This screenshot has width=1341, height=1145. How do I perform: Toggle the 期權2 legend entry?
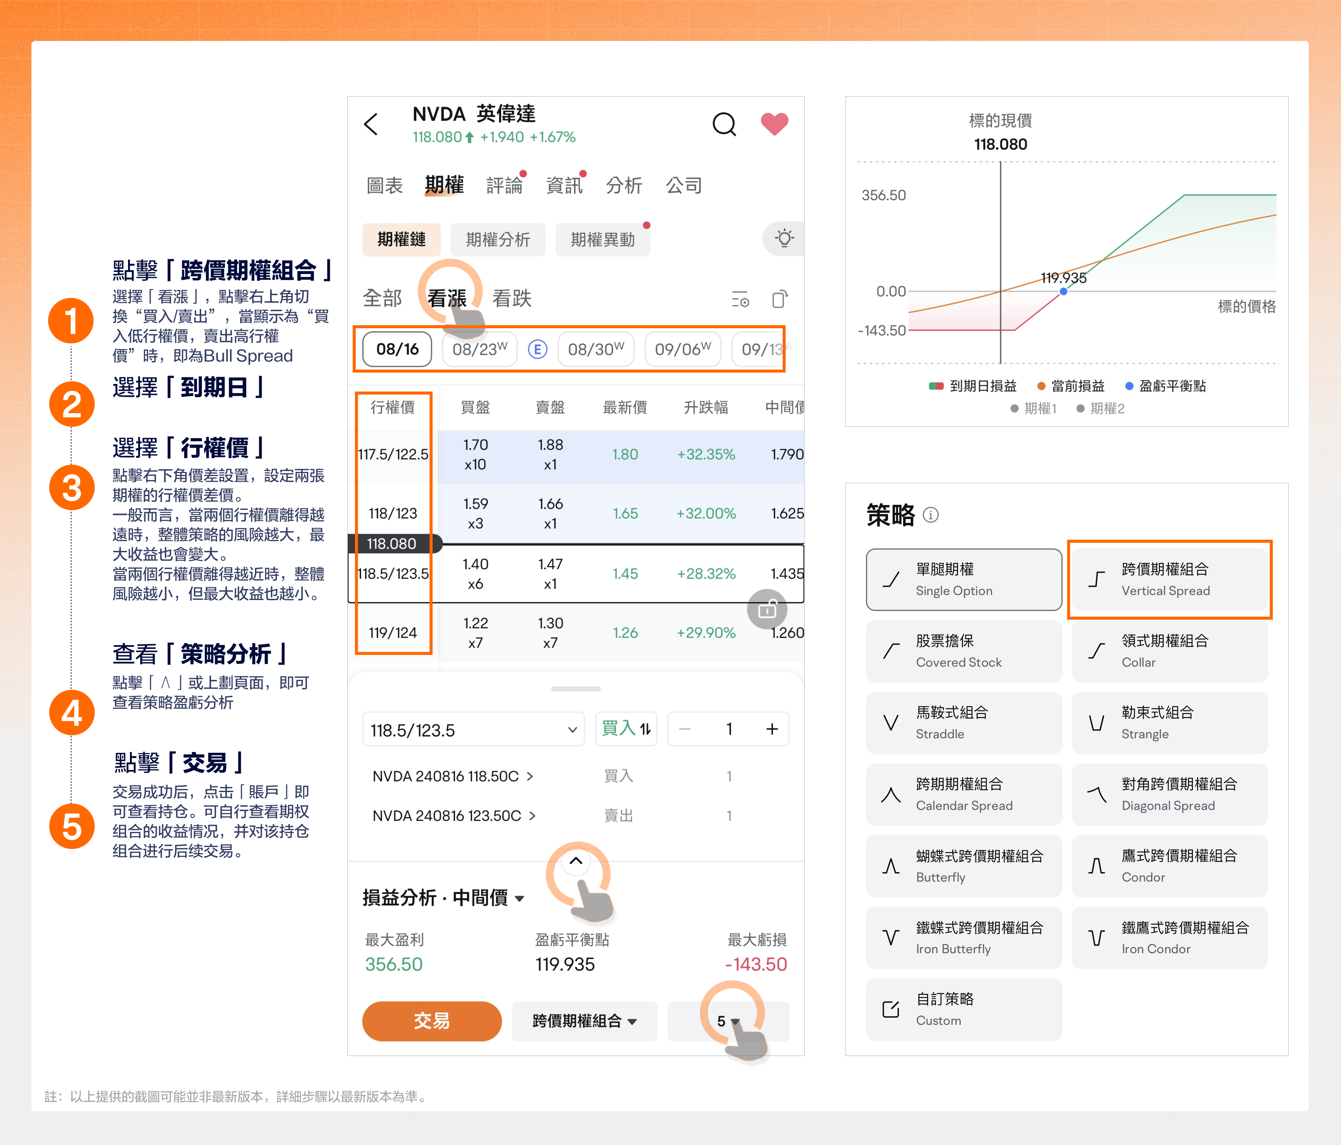coord(1100,409)
